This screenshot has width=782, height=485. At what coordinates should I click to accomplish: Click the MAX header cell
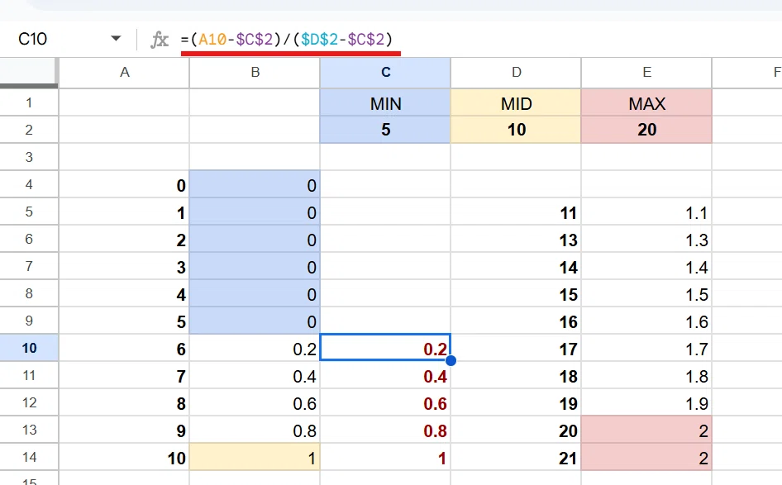pyautogui.click(x=647, y=103)
